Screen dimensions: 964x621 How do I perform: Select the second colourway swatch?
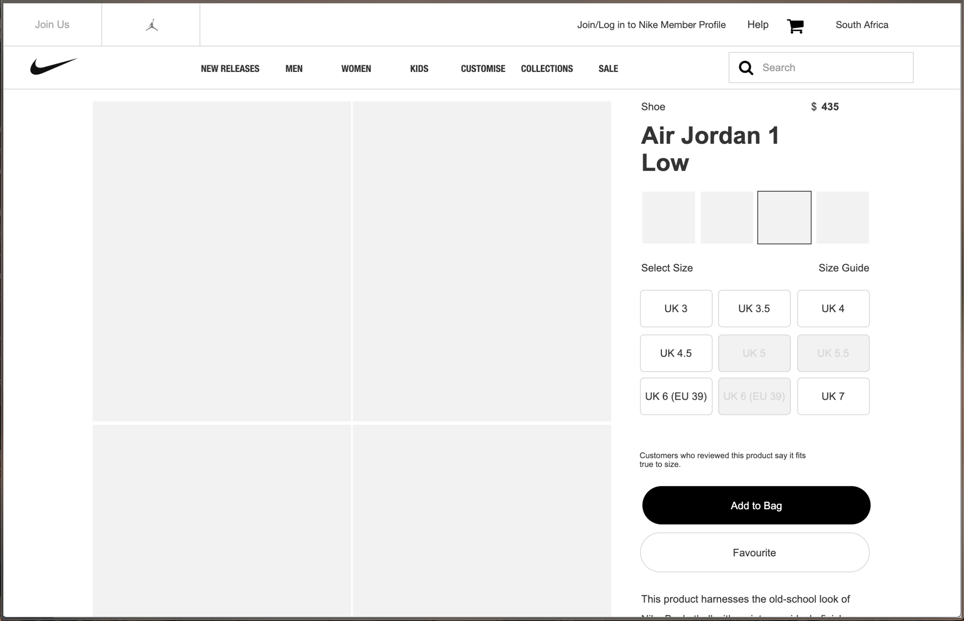click(727, 217)
